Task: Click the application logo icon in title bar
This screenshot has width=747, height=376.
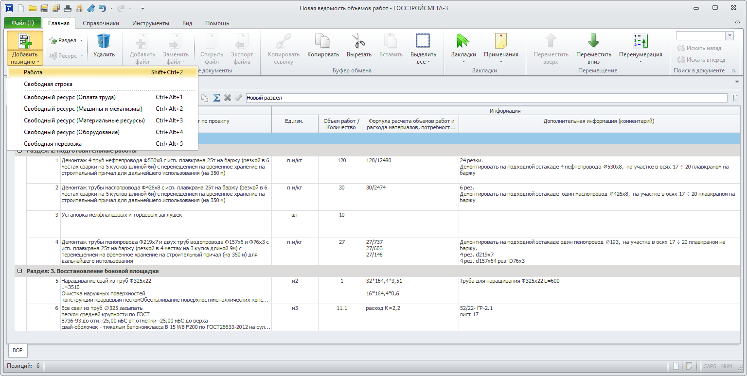Action: click(8, 8)
